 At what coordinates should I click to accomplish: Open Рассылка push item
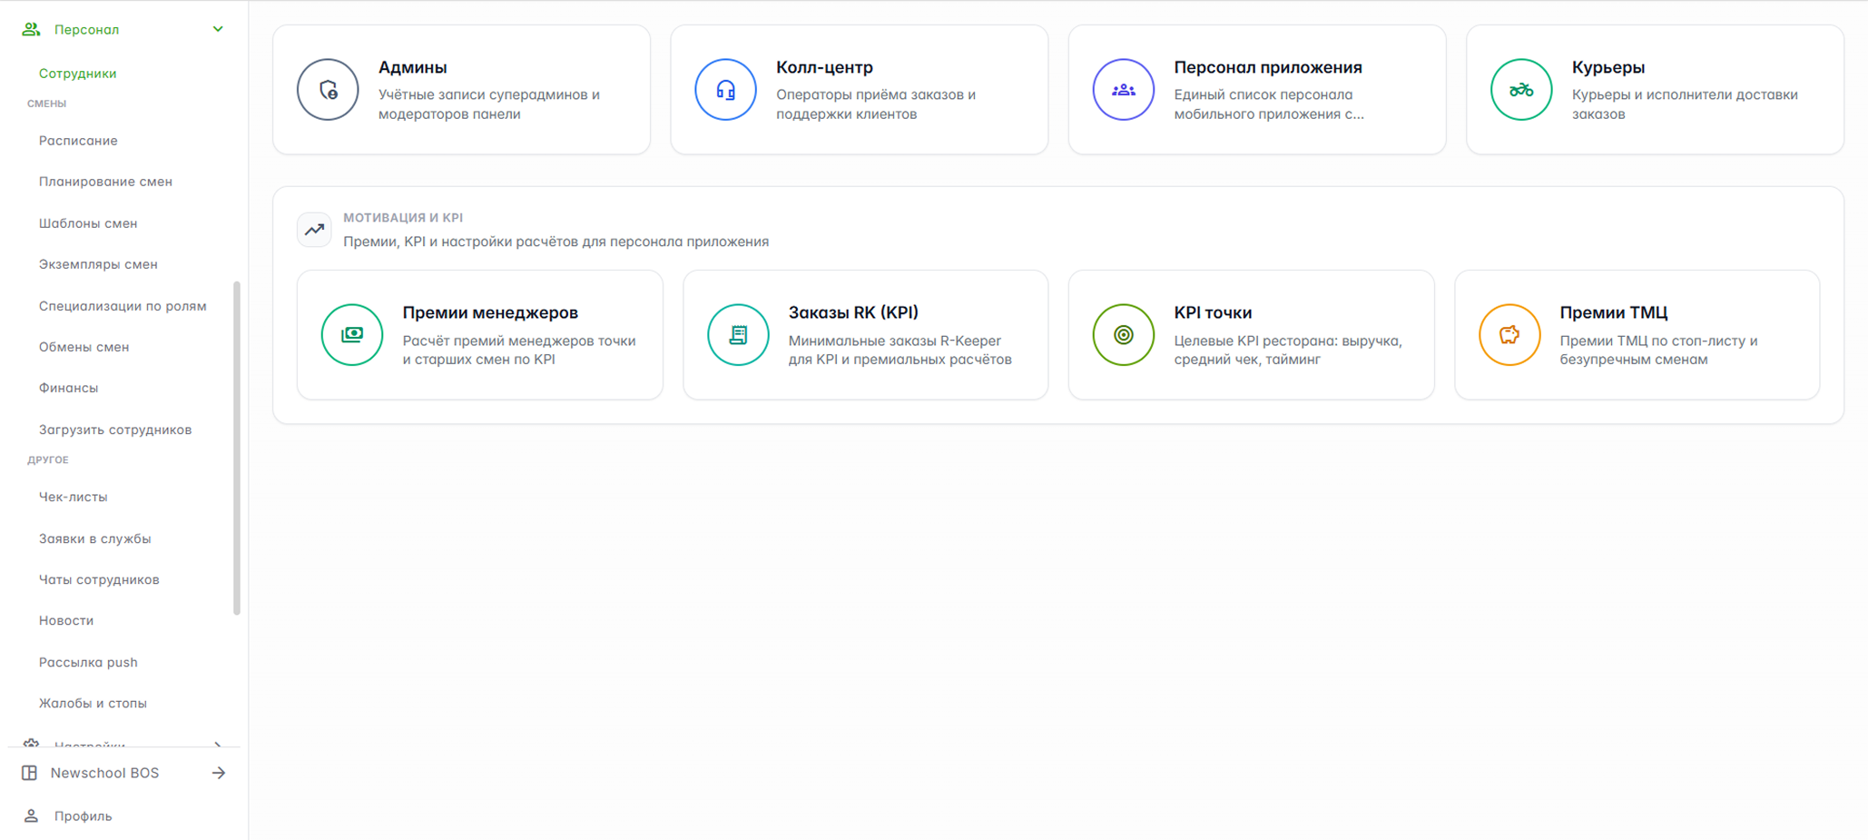click(88, 662)
